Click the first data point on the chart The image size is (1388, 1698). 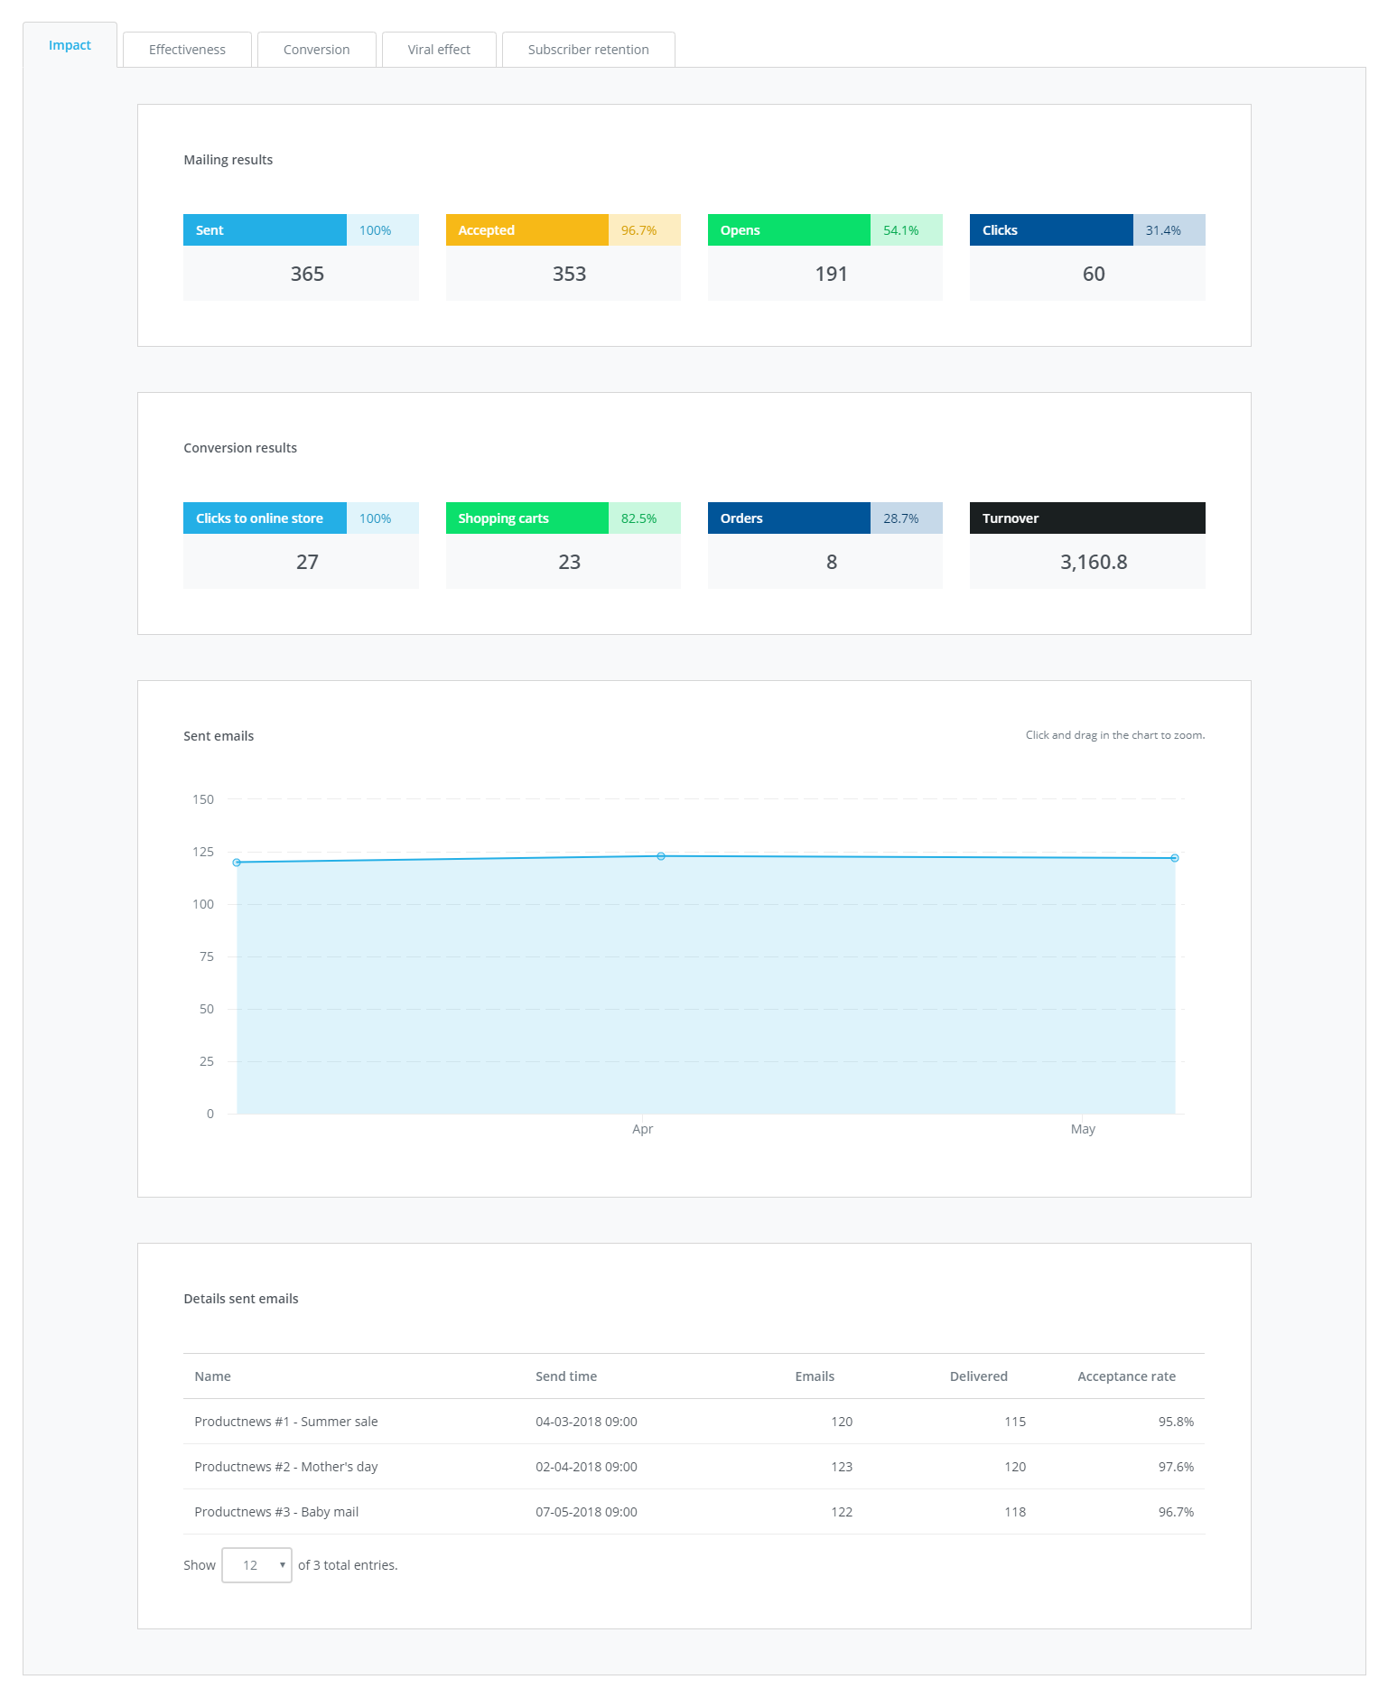[x=237, y=863]
